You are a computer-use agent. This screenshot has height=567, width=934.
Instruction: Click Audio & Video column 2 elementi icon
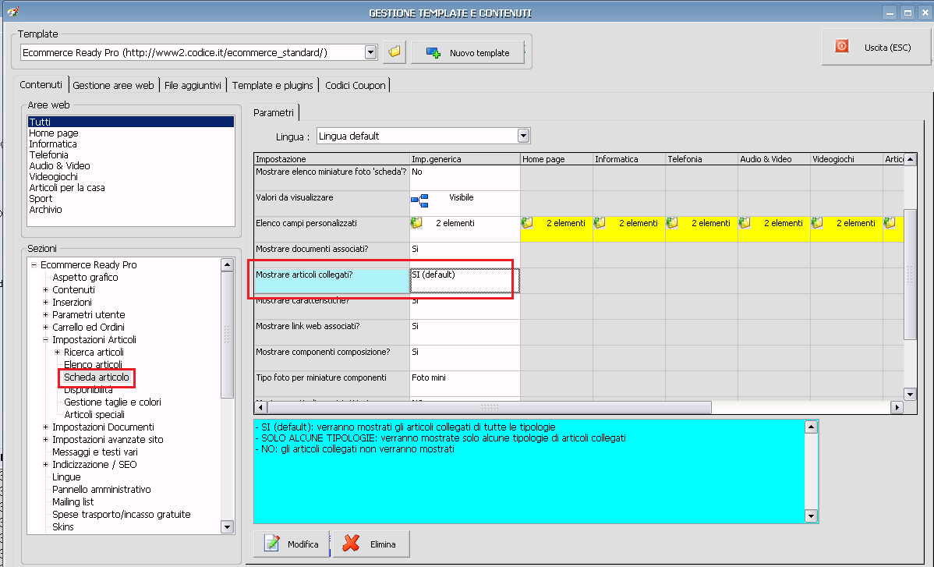tap(745, 223)
